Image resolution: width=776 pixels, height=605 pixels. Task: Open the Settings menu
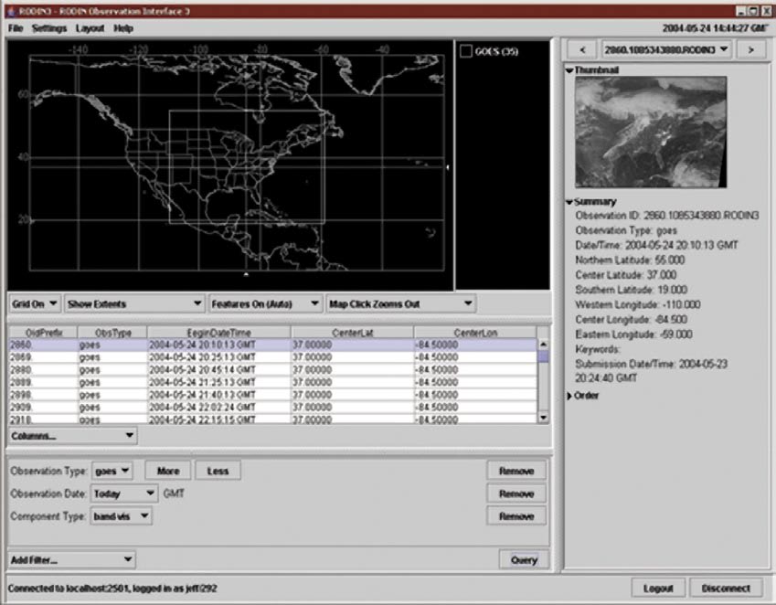(x=49, y=28)
